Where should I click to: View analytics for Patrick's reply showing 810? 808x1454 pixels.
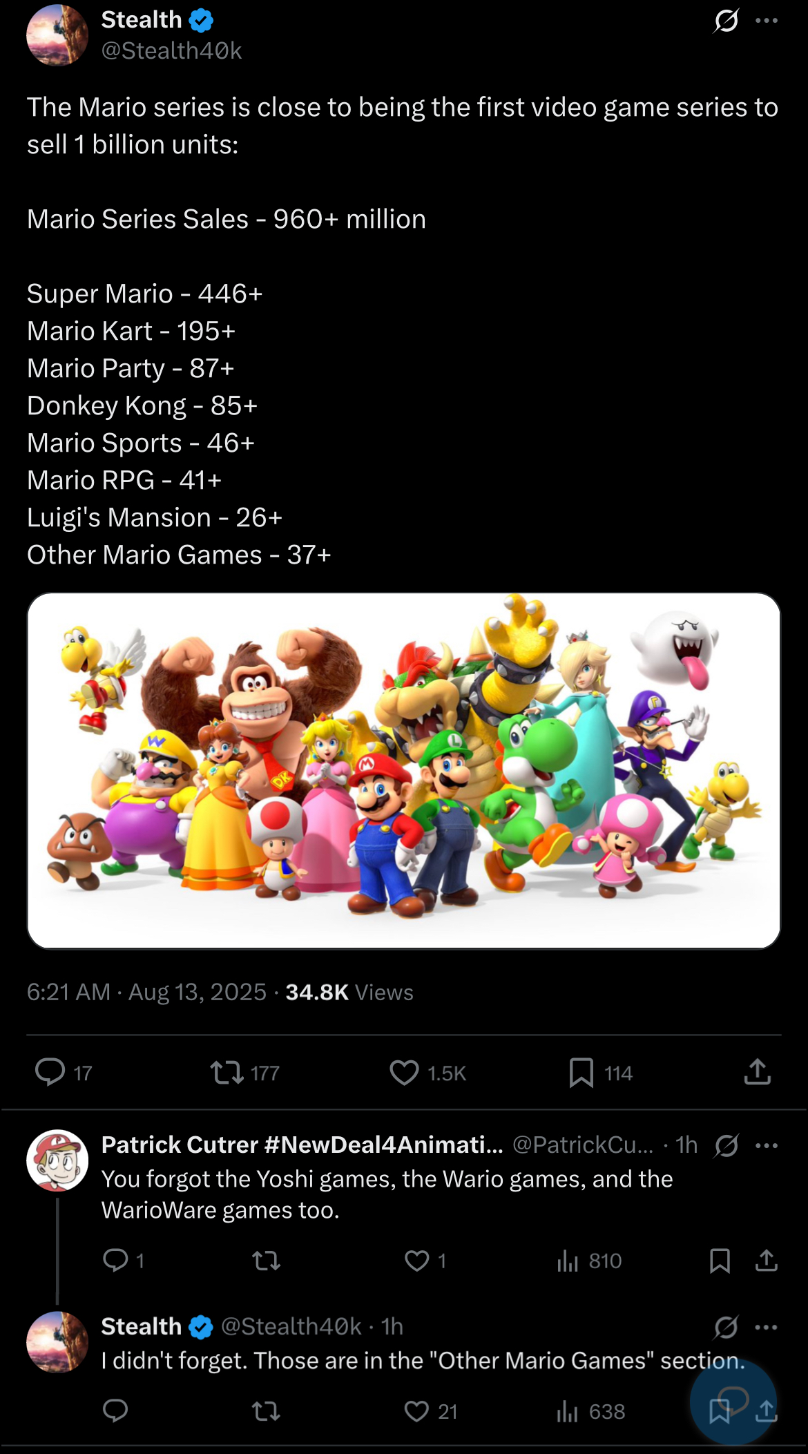coord(589,1261)
